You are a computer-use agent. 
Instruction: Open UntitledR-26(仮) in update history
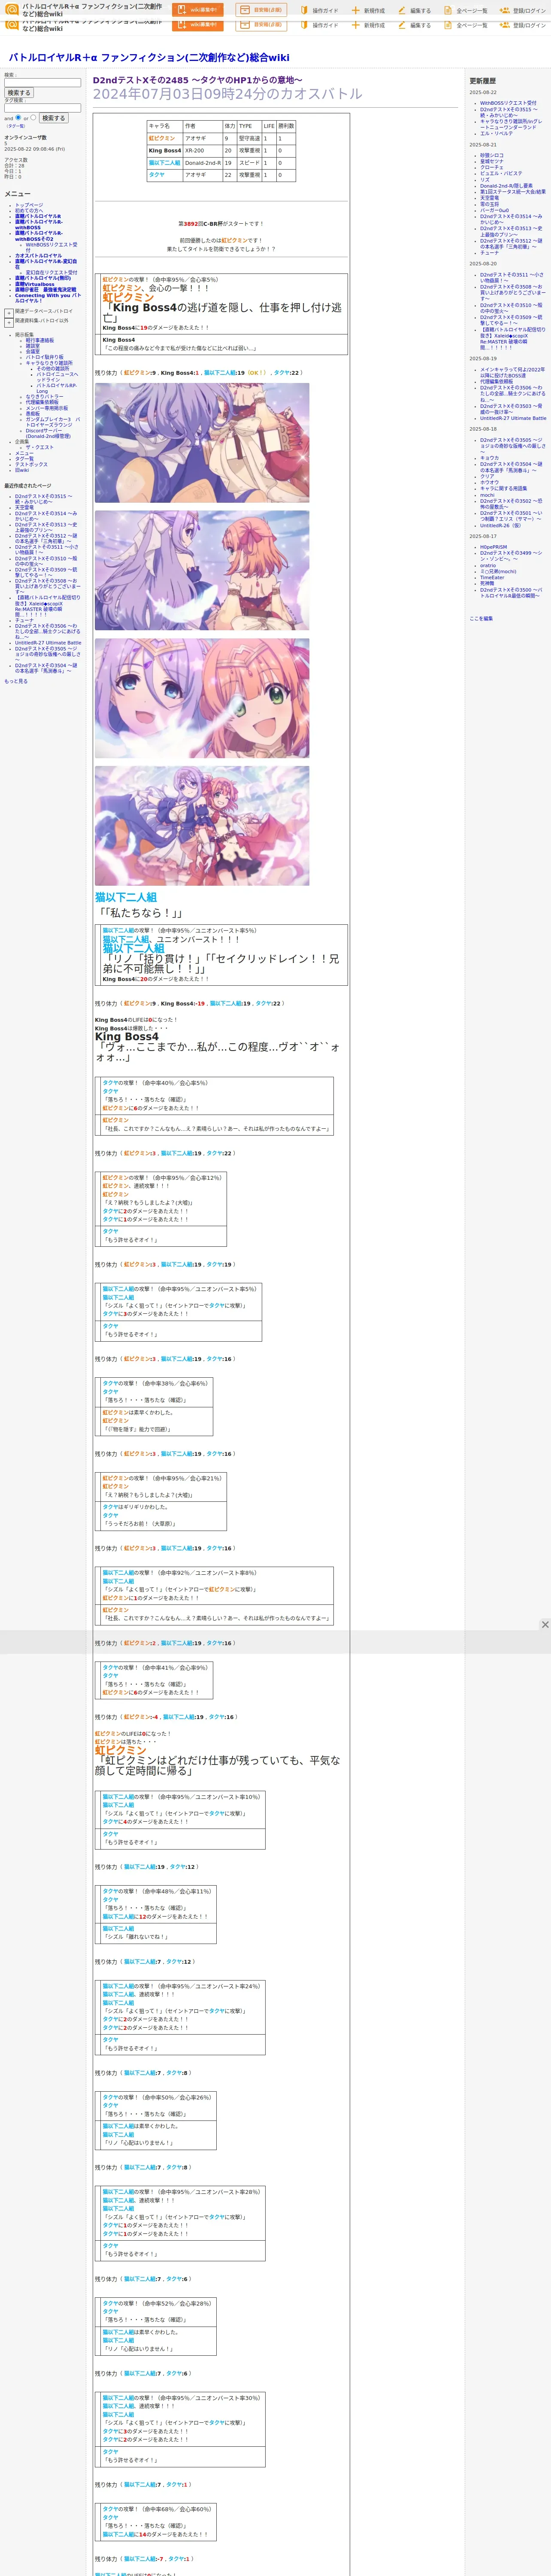point(500,525)
